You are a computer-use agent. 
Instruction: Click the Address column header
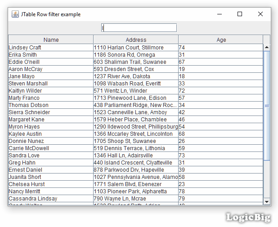(136, 40)
